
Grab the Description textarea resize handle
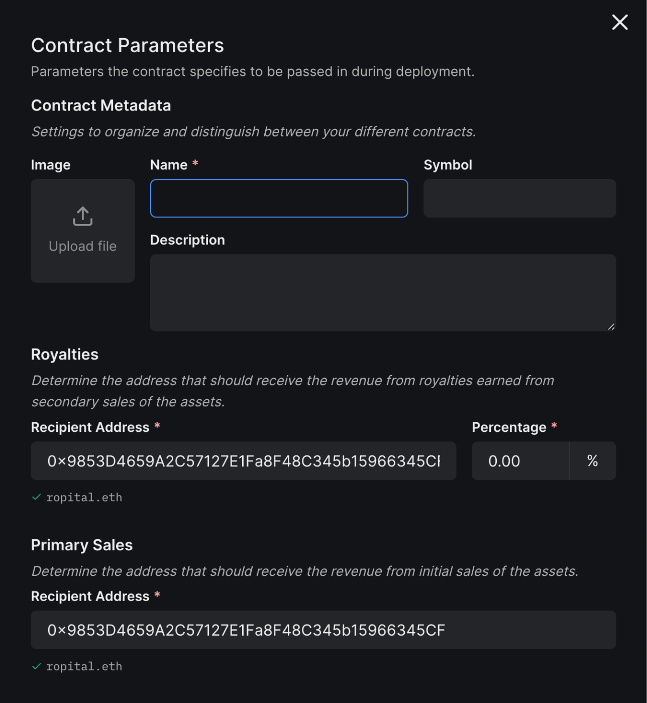click(611, 326)
